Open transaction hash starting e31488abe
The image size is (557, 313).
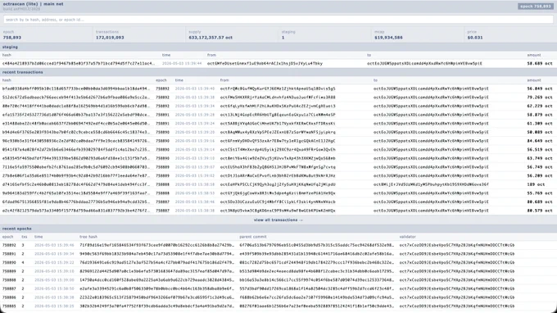[76, 124]
